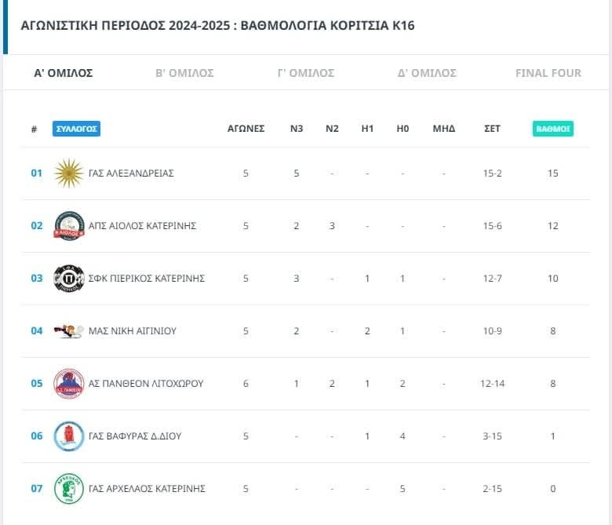The width and height of the screenshot is (612, 525).
Task: Open the FINAL FOUR tab
Action: coord(548,73)
